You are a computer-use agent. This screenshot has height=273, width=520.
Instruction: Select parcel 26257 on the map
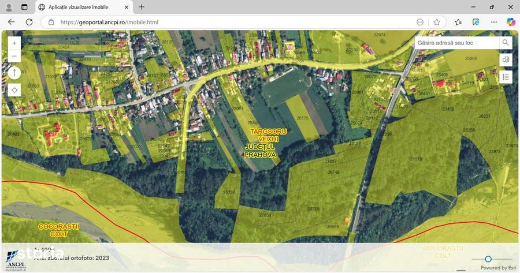point(485,116)
